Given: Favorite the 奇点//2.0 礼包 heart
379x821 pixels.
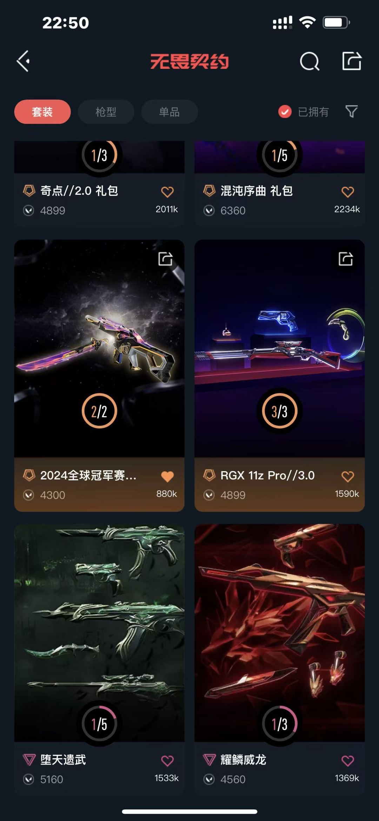Looking at the screenshot, I should [167, 192].
